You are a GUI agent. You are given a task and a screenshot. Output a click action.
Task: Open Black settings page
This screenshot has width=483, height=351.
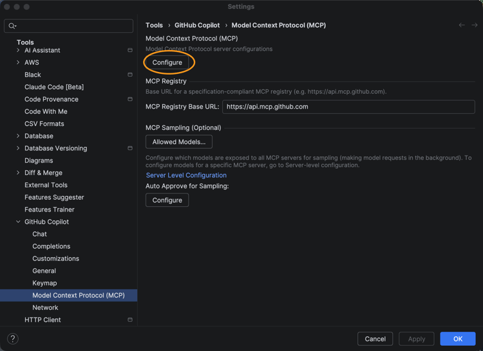click(33, 75)
